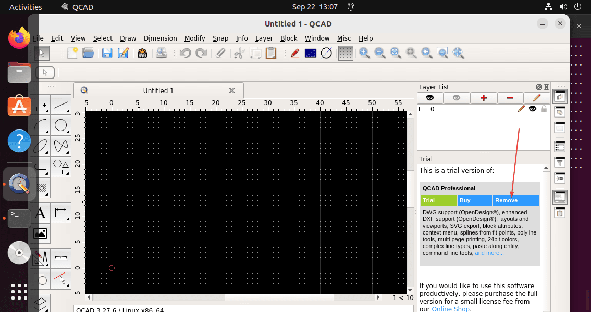Open the Online Shop link
The height and width of the screenshot is (312, 591).
(450, 309)
